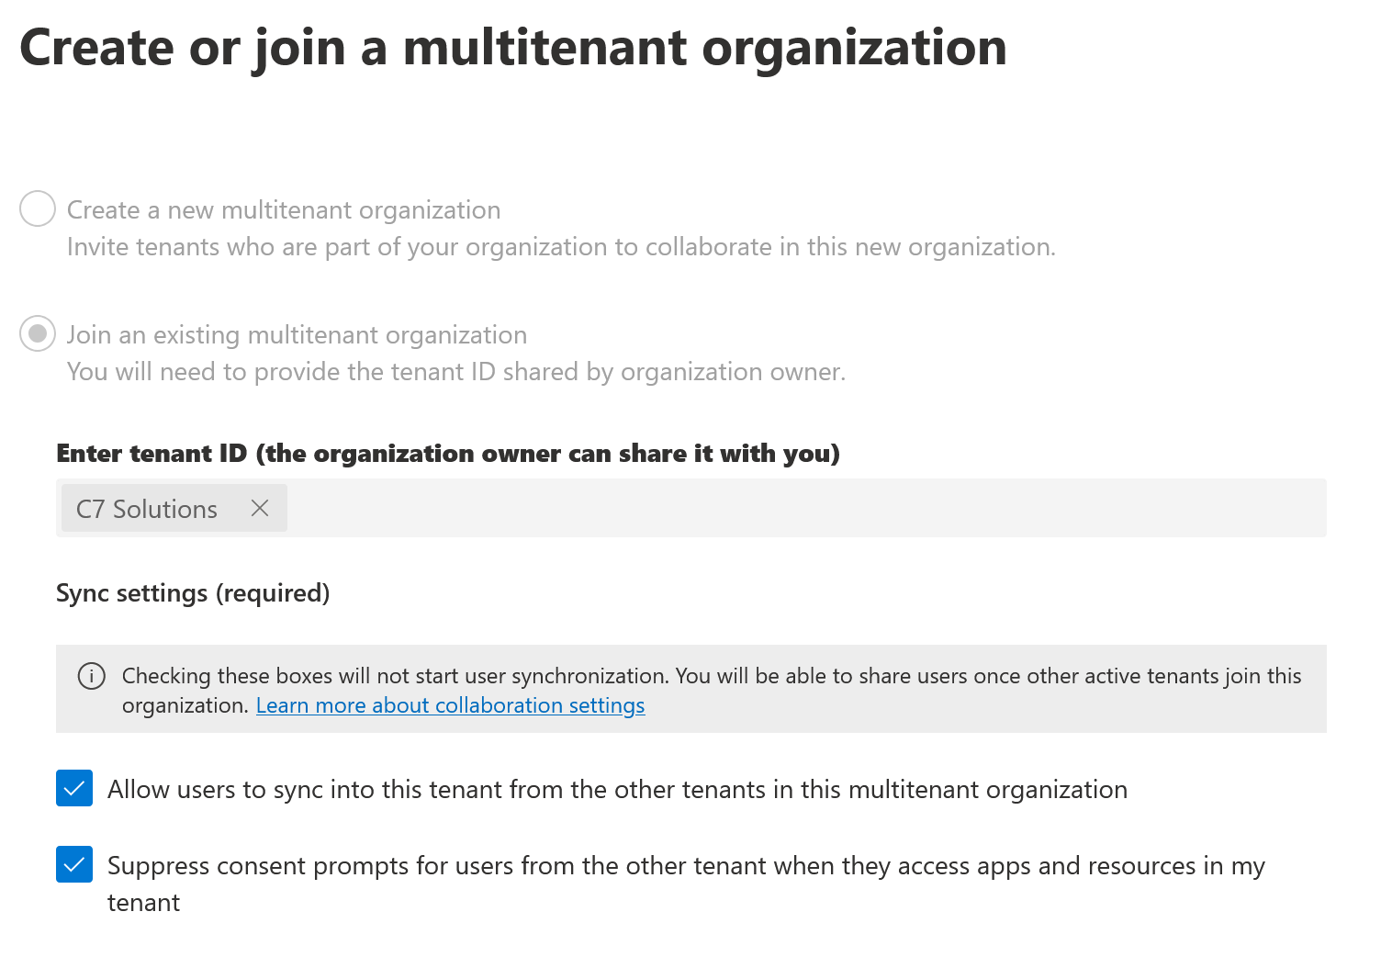Select Create a new multitenant organization radio

tap(38, 209)
